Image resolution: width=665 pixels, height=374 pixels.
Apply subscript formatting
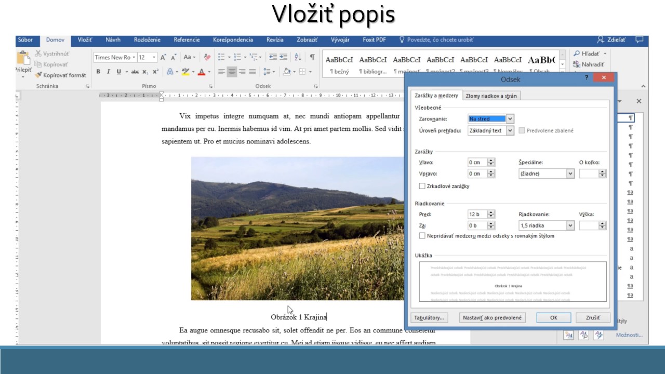145,72
